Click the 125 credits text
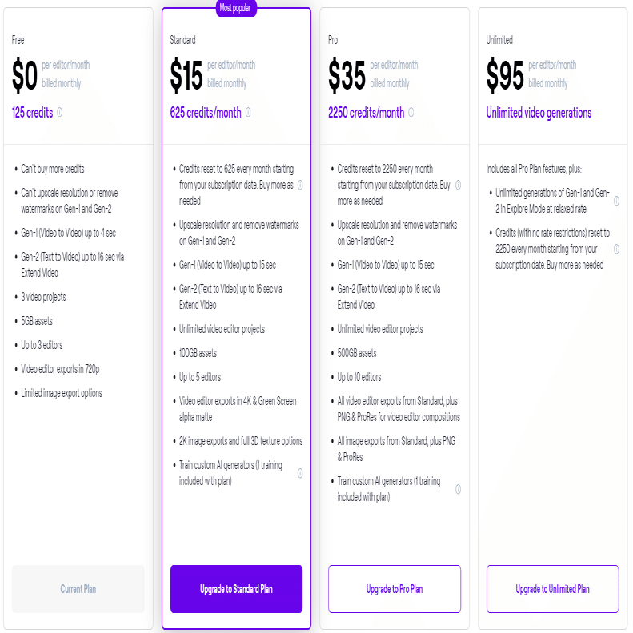Screen dimensions: 633x633 point(32,113)
